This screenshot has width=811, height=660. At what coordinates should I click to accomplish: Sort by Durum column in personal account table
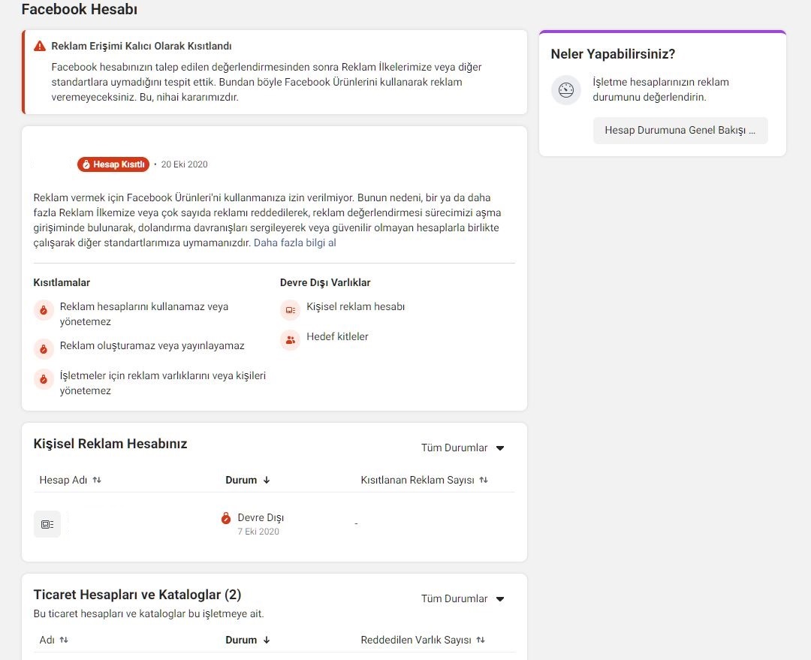point(248,480)
